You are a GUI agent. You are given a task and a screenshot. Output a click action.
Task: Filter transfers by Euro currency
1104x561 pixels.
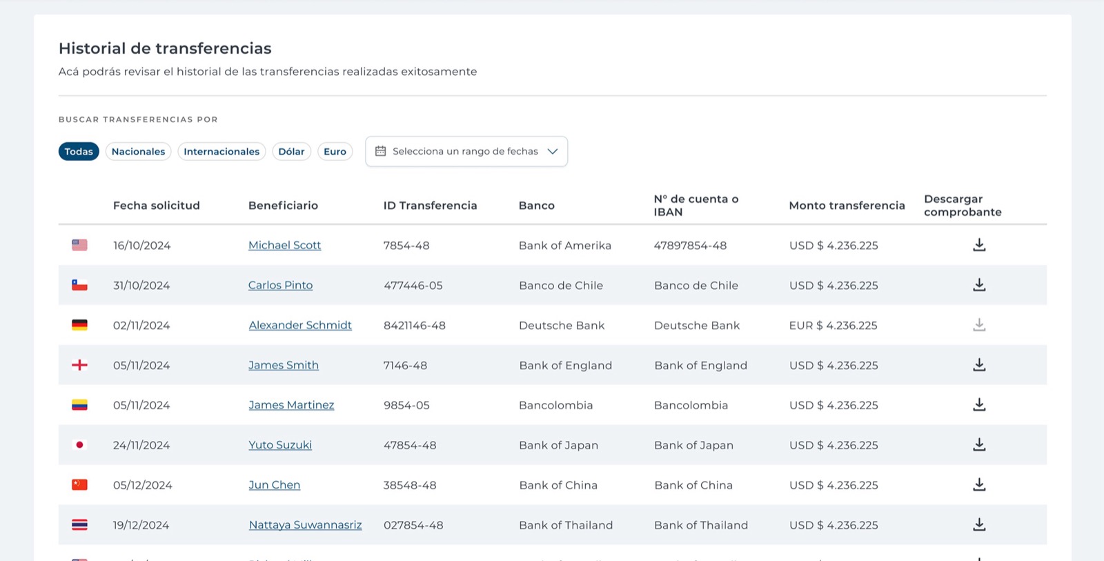335,151
